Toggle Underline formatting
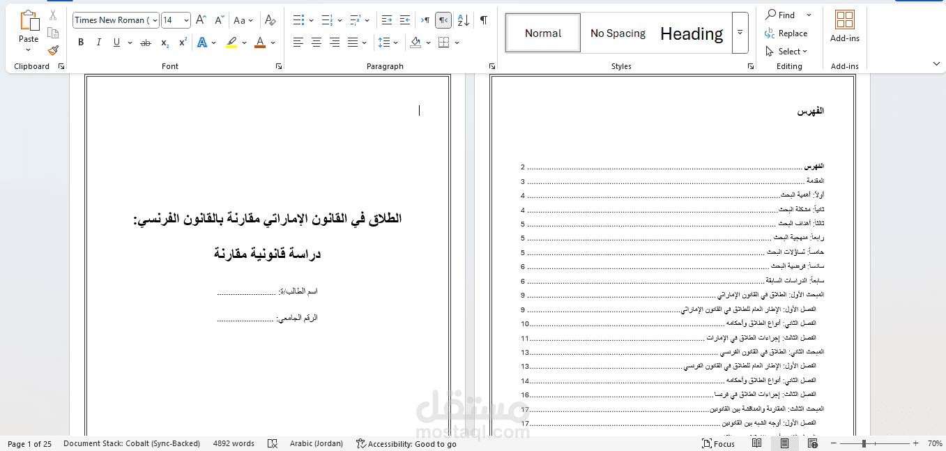Image resolution: width=946 pixels, height=451 pixels. click(116, 43)
